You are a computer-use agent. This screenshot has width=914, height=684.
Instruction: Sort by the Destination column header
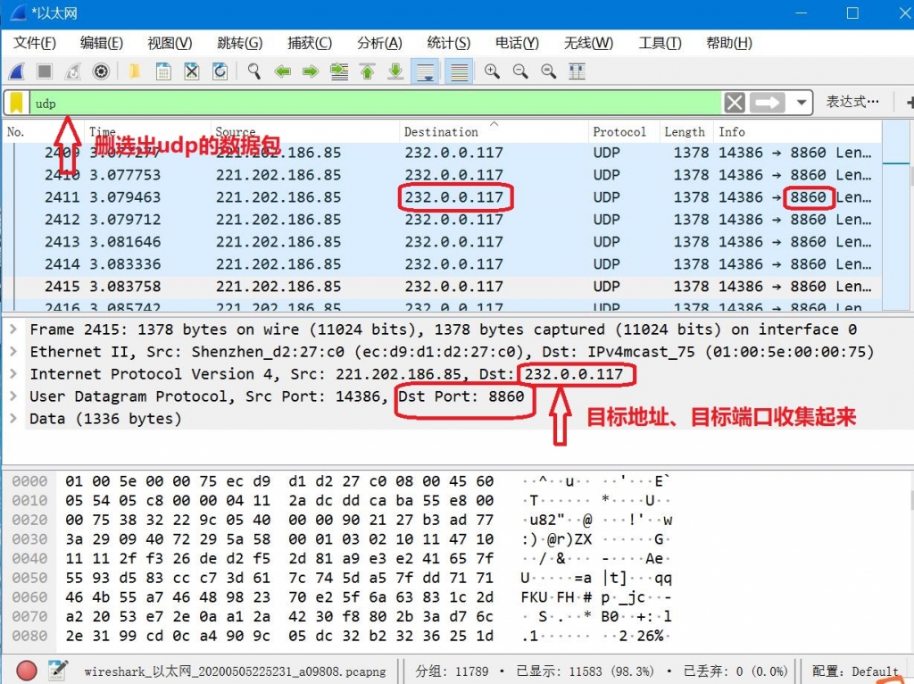[494, 132]
